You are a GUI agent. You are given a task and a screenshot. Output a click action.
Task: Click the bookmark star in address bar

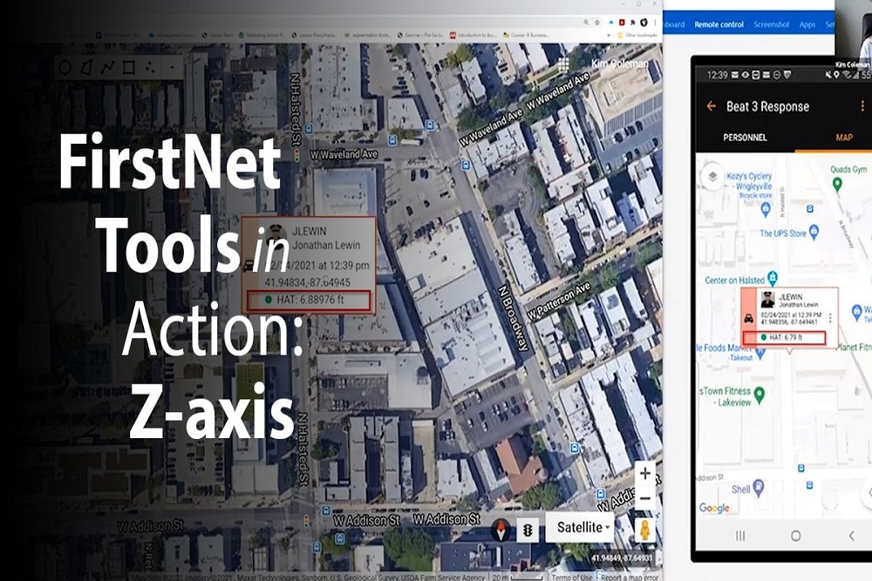pos(597,23)
